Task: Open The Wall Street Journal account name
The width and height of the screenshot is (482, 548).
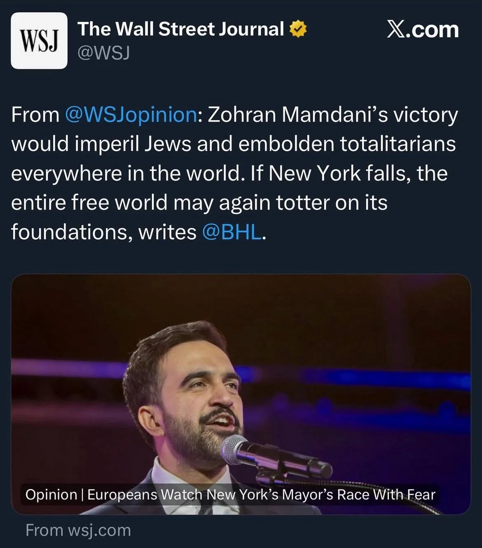Action: pos(180,29)
